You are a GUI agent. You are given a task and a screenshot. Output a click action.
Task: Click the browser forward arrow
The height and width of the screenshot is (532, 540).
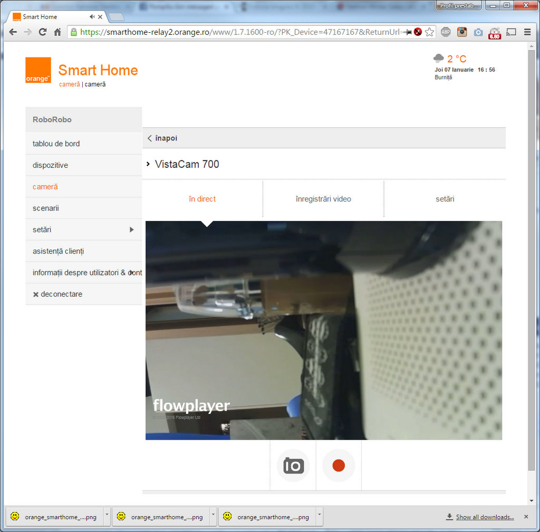pos(28,32)
